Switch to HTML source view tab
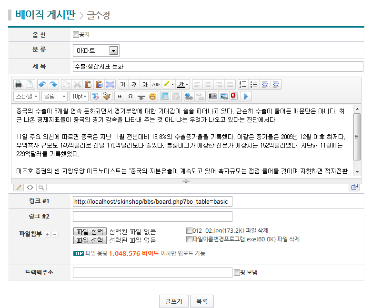Image resolution: width=372 pixels, height=308 pixels. 30,188
